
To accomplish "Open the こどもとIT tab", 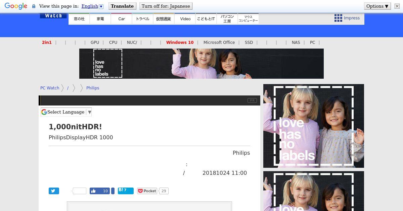I will click(206, 19).
